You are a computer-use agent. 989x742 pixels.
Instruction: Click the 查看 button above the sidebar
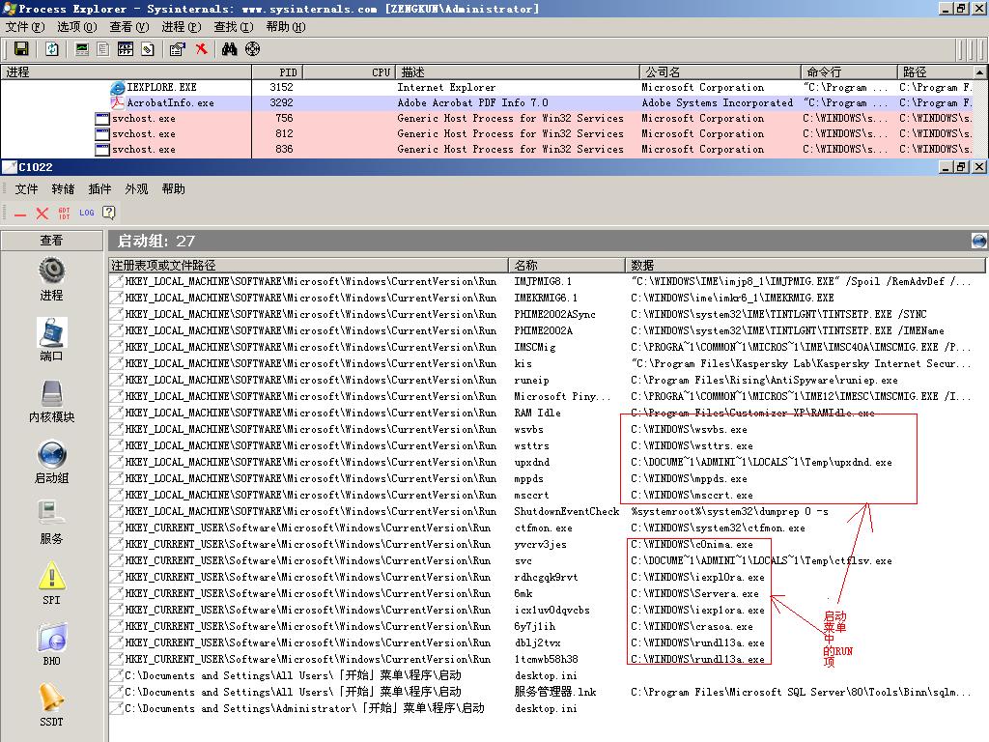tap(51, 241)
